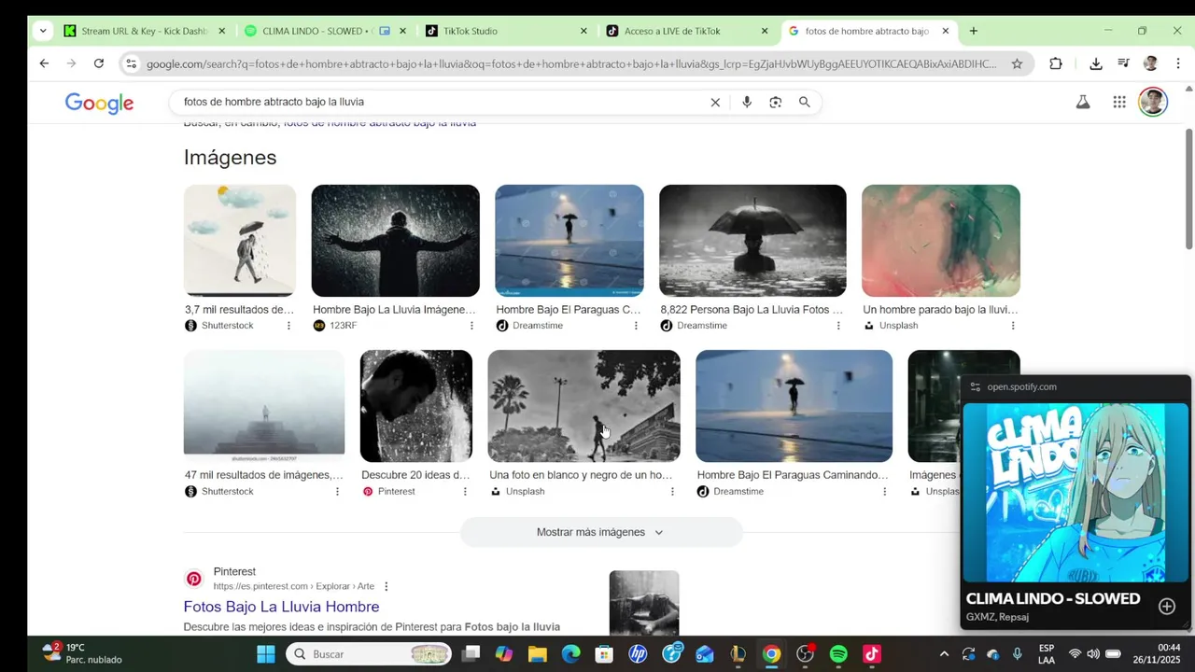Click the page vertical scrollbar
1195x672 pixels.
pos(1188,189)
